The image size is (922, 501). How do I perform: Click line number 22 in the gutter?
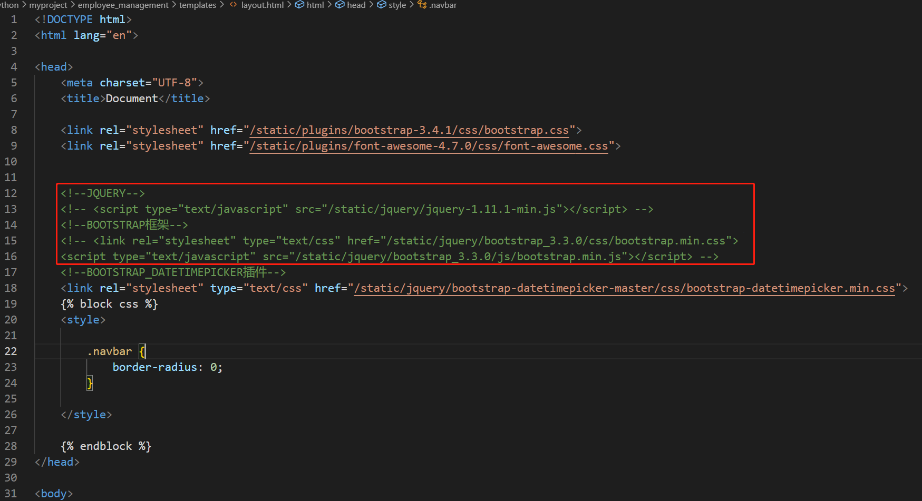pos(11,351)
